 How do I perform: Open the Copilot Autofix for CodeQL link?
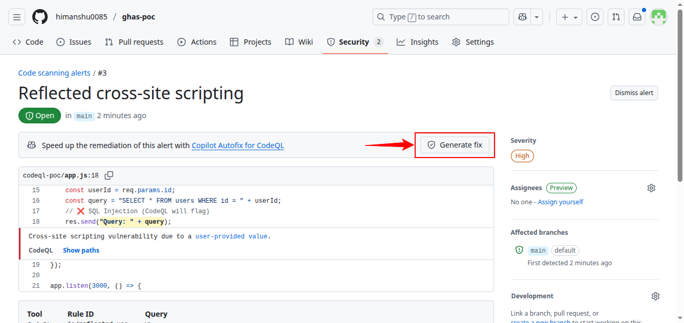click(x=238, y=145)
